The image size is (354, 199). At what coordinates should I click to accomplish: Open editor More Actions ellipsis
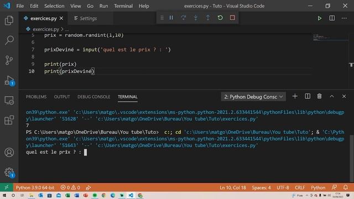(x=344, y=18)
